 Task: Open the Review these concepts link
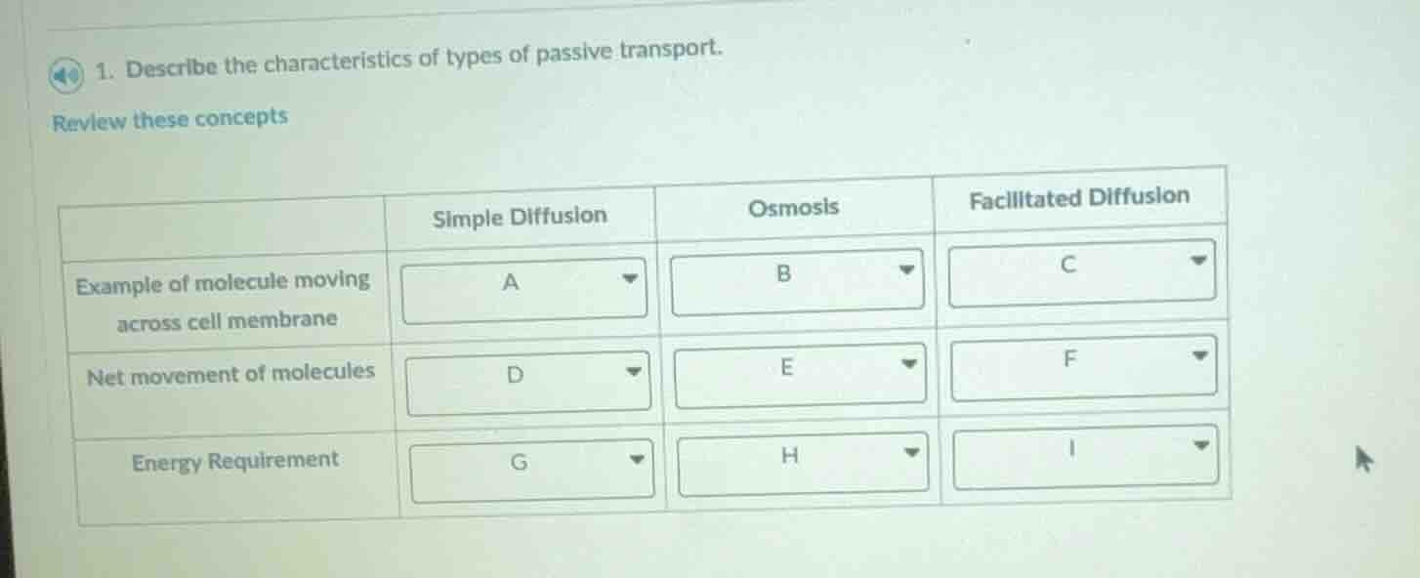coord(170,118)
